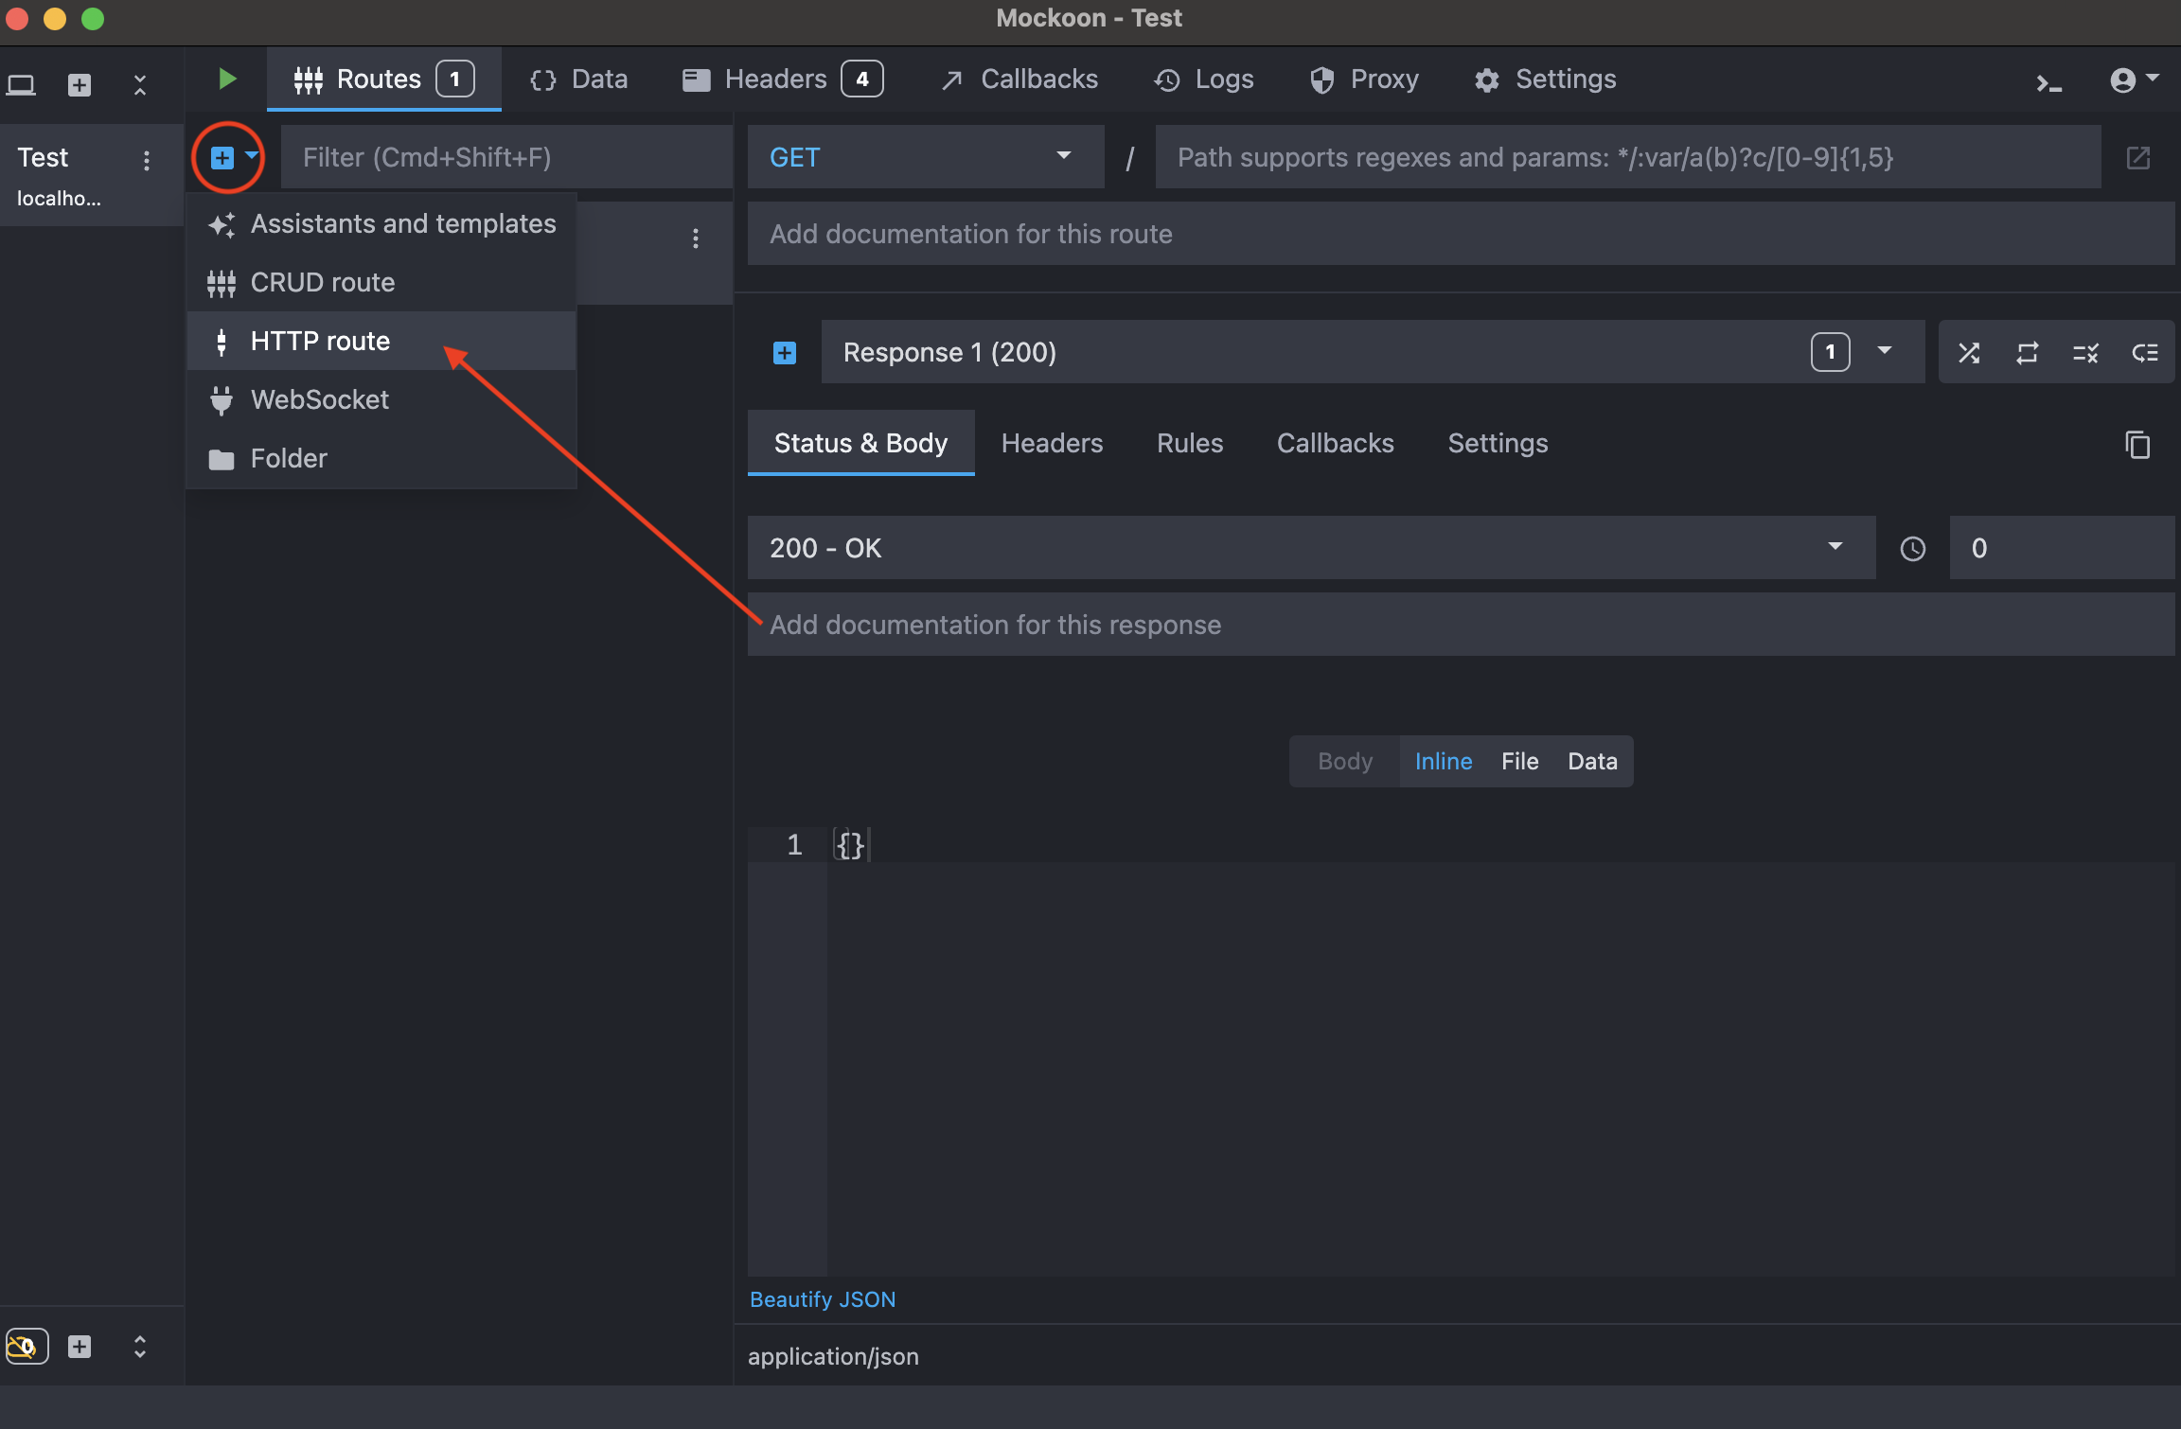Viewport: 2181px width, 1429px height.
Task: Click the cloud sync status icon
Action: 26,1346
